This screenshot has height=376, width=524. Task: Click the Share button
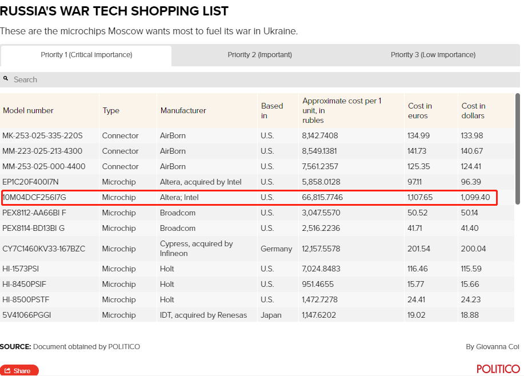pyautogui.click(x=19, y=371)
